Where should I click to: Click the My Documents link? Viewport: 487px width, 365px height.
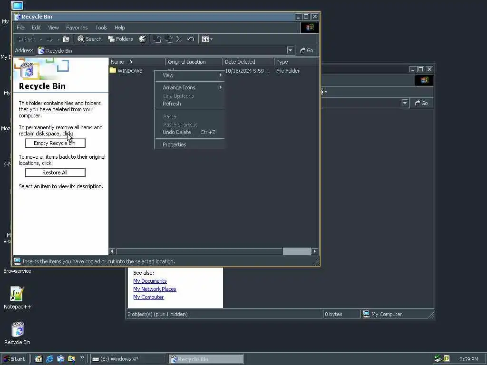[x=150, y=281]
